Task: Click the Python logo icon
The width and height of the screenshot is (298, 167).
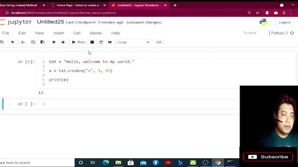Action: [264, 22]
